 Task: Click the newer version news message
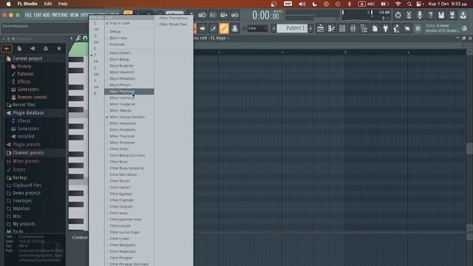tap(443, 28)
